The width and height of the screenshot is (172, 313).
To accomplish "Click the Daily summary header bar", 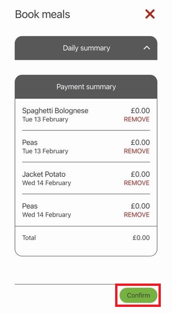I will point(86,48).
